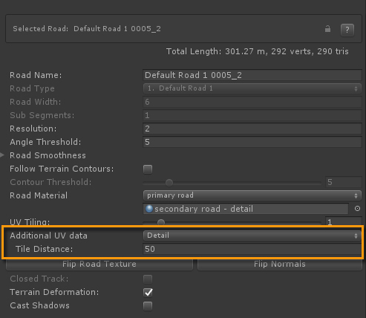Screen dimensions: 366x318
Task: Click the Flip Road Texture button
Action: click(99, 264)
